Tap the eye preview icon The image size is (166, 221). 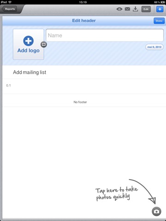coord(119,9)
